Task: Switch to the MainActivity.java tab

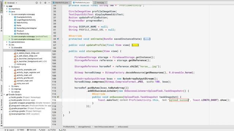Action: pyautogui.click(x=61, y=3)
